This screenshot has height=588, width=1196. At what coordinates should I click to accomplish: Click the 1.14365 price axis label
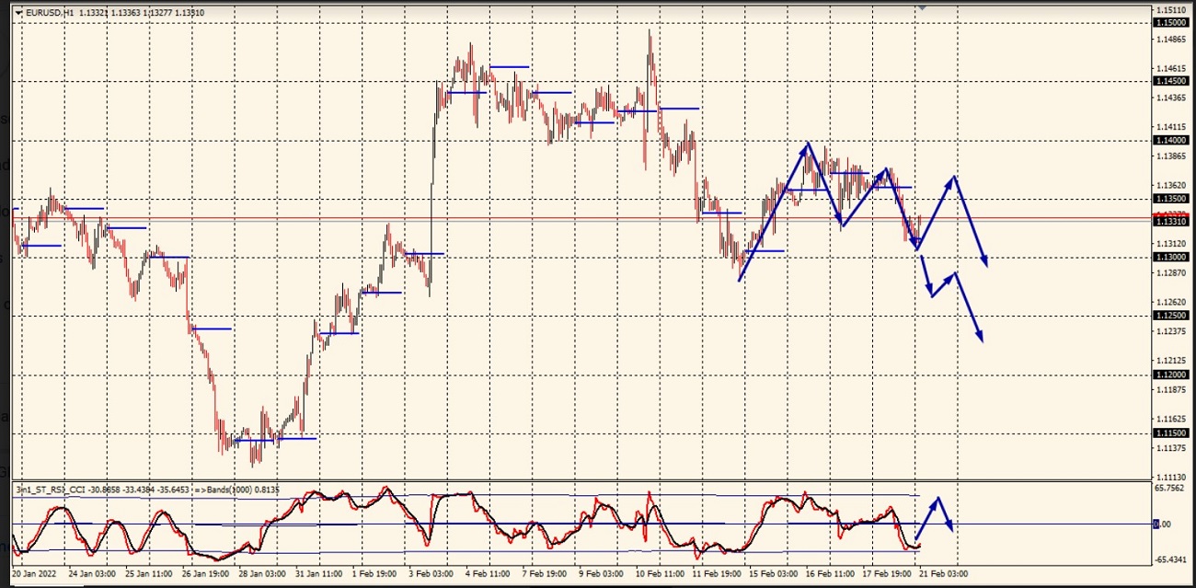[x=1172, y=98]
